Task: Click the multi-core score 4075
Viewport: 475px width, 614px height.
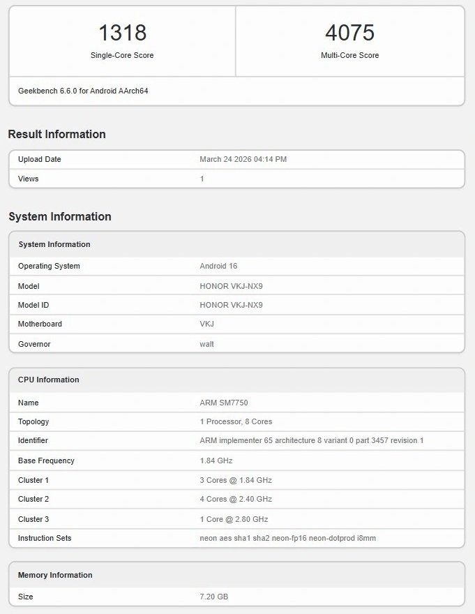Action: pos(349,33)
